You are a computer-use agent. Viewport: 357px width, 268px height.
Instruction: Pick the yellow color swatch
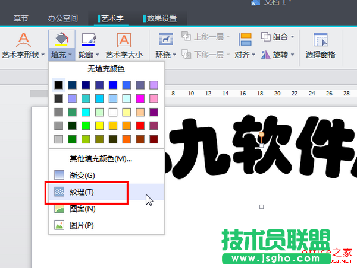(99, 126)
